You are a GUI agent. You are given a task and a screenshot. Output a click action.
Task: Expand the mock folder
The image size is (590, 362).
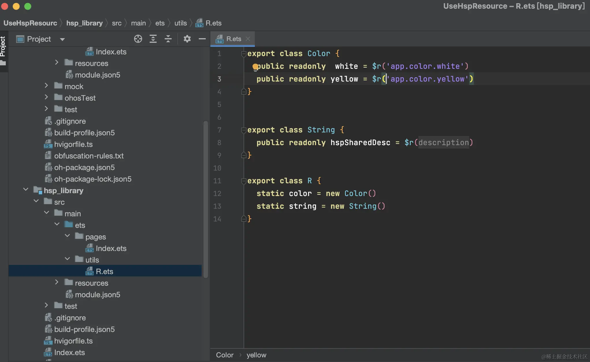(x=46, y=86)
